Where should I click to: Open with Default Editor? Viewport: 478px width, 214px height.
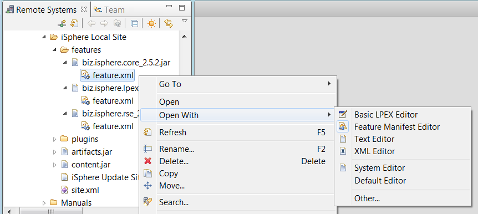coord(403,181)
